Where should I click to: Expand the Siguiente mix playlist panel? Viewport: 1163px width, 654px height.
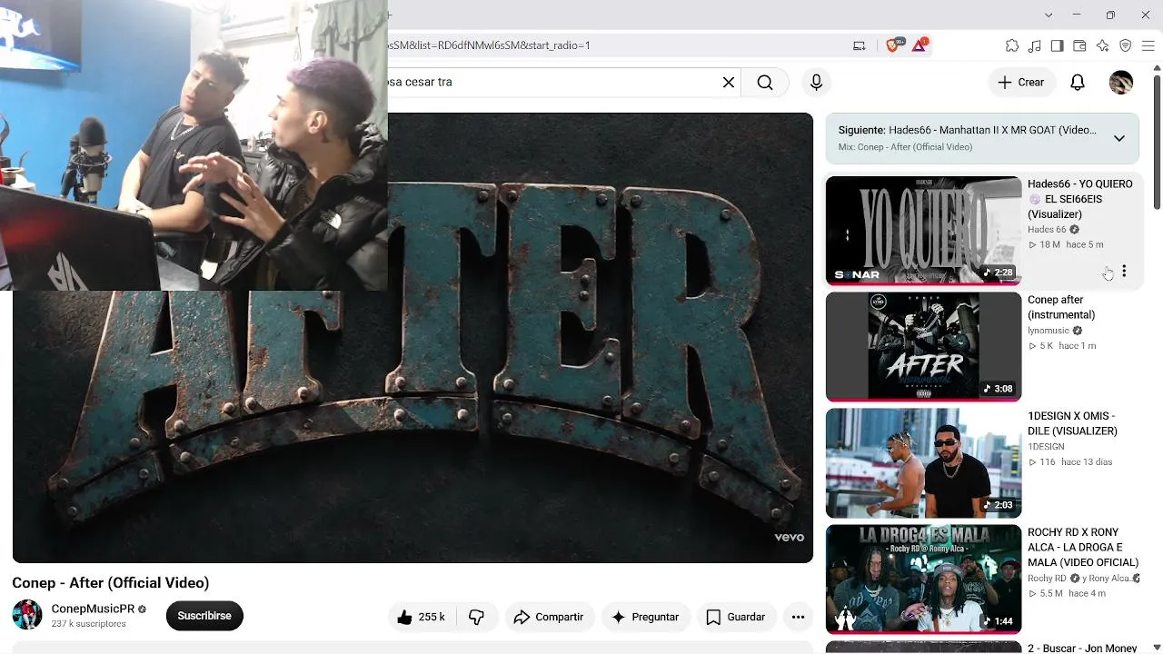point(1119,138)
